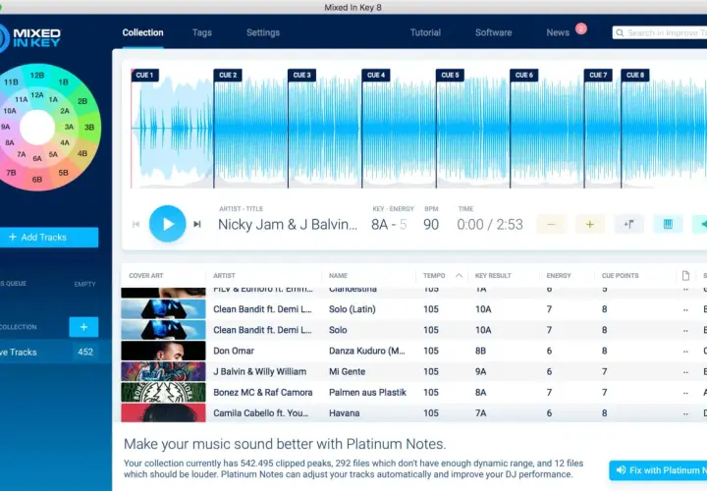Click the Mi Gente cover art thumbnail

[x=163, y=371]
